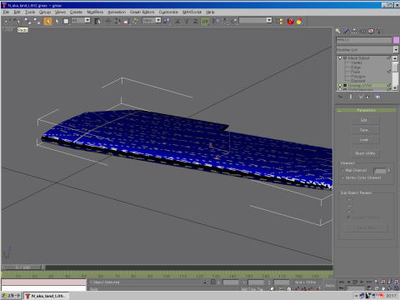Image resolution: width=400 pixels, height=300 pixels.
Task: Open the Tools menu
Action: pyautogui.click(x=30, y=12)
